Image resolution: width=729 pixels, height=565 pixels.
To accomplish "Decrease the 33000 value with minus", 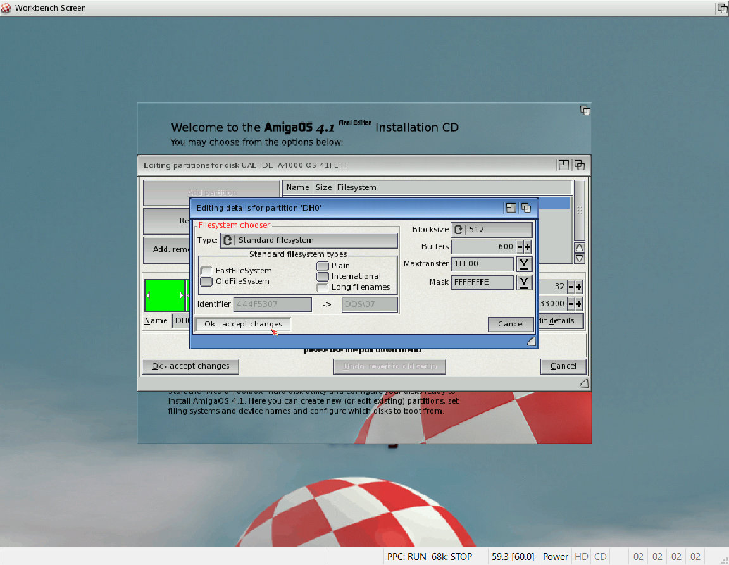I will tap(571, 304).
